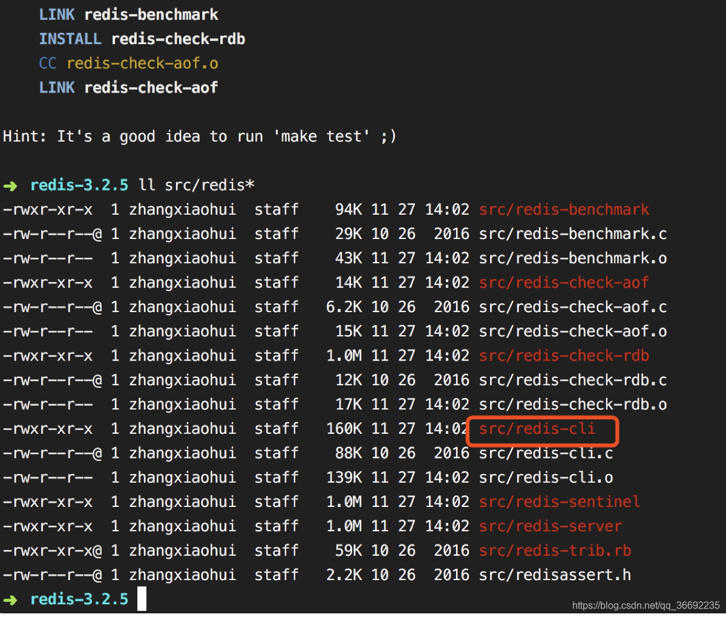726x617 pixels.
Task: Click the file name src/redis-check-rdb in the listing
Action: coord(564,356)
